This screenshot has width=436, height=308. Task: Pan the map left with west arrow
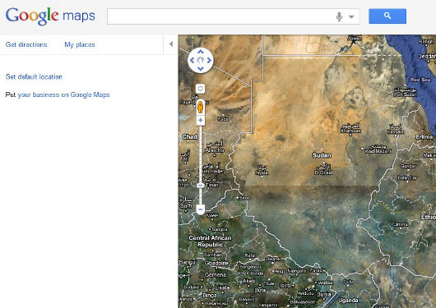pyautogui.click(x=192, y=60)
